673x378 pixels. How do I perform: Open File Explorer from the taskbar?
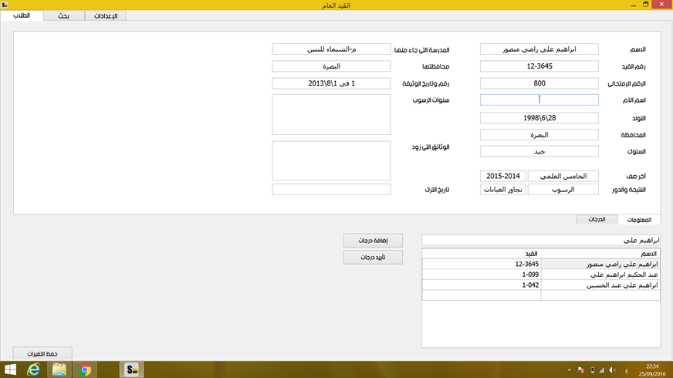[59, 370]
